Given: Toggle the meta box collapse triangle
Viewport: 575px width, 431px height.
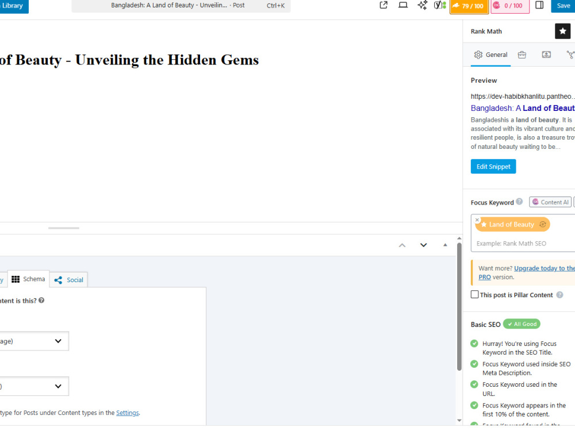Looking at the screenshot, I should pyautogui.click(x=445, y=245).
